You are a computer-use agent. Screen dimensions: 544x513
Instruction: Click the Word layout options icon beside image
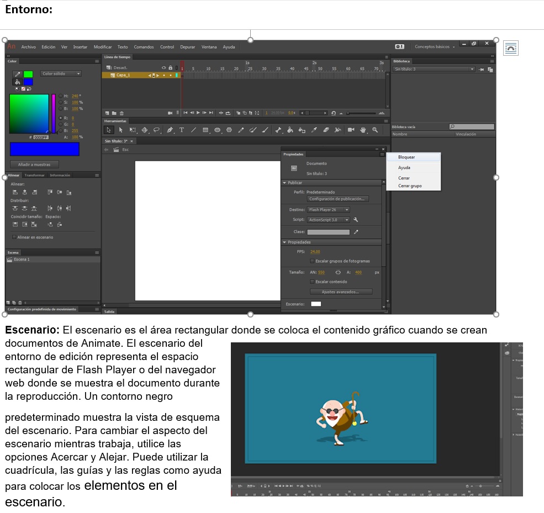pos(511,48)
